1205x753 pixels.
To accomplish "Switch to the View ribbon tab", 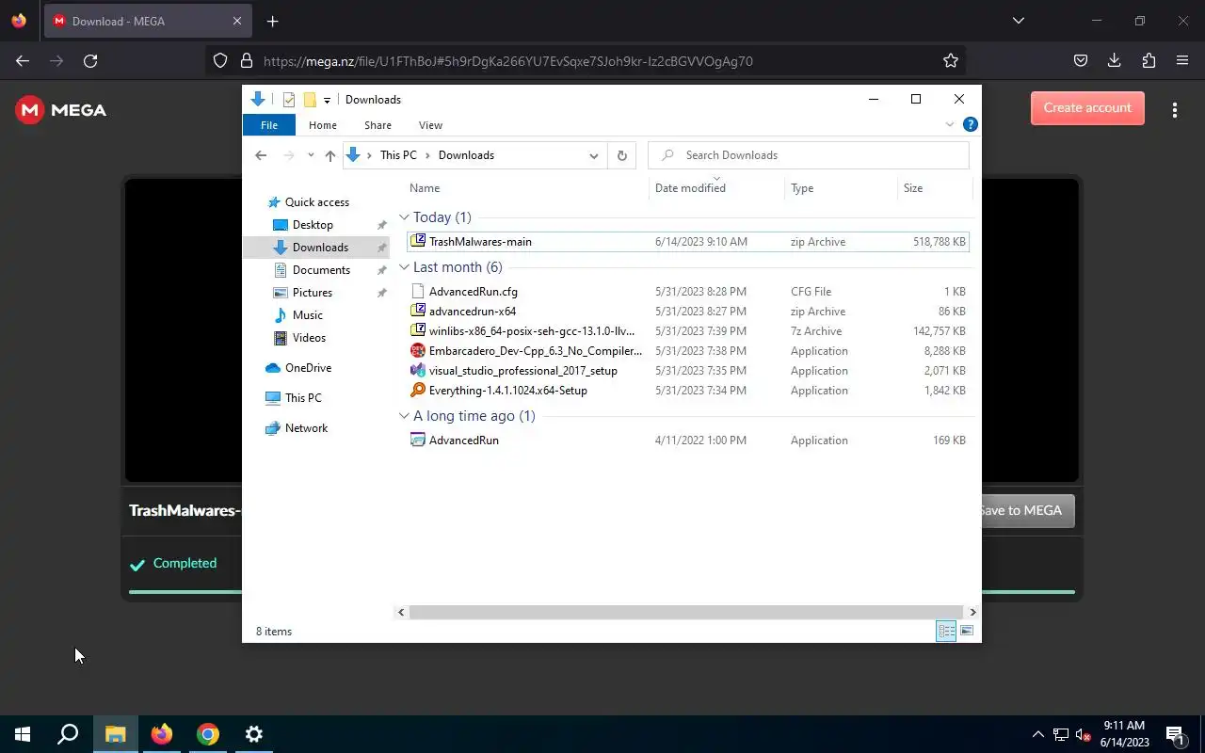I will pos(430,125).
